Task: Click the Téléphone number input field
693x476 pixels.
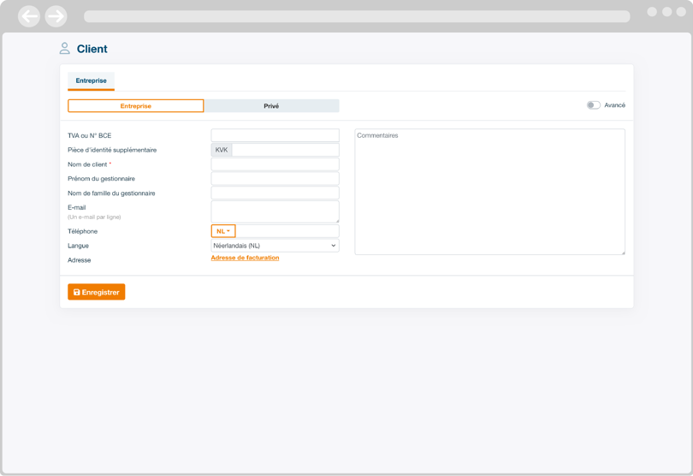Action: [287, 231]
